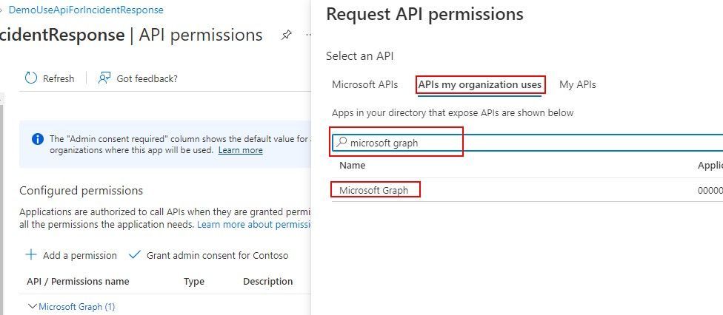Click the microsoft graph search field

tap(527, 143)
